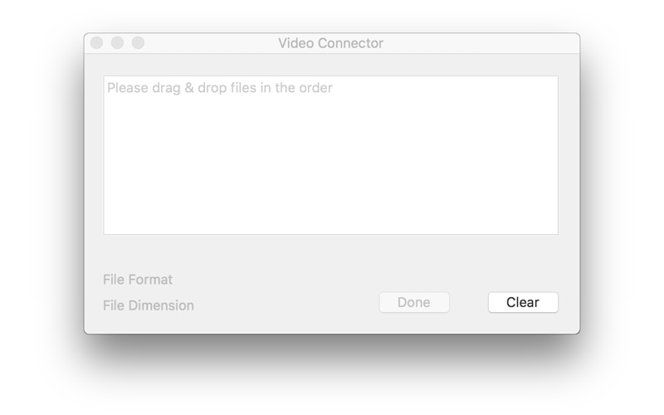
Task: Minimize the Video Connector window
Action: pos(117,43)
